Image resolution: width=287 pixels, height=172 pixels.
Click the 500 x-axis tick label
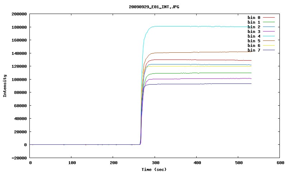(x=239, y=163)
